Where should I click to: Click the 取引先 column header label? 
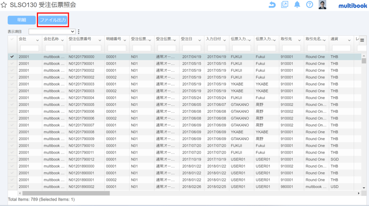pyautogui.click(x=286, y=39)
